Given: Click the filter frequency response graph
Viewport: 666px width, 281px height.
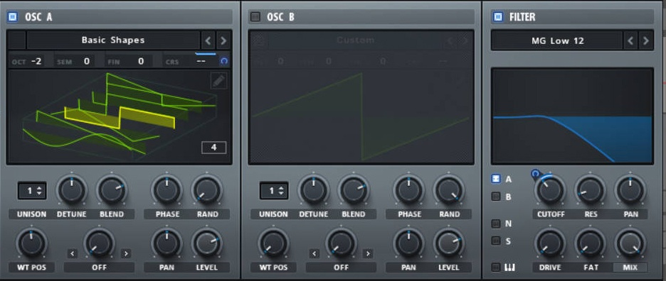Looking at the screenshot, I should [x=573, y=116].
